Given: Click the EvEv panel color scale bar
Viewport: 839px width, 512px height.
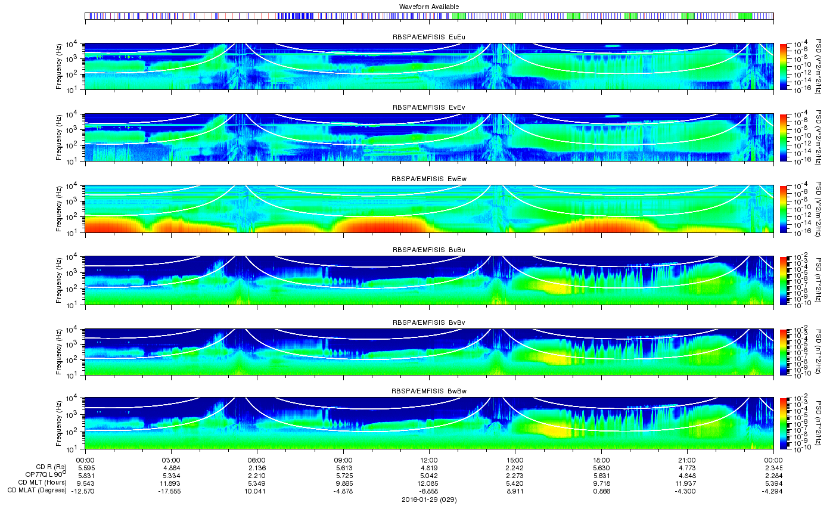Looking at the screenshot, I should click(x=784, y=137).
